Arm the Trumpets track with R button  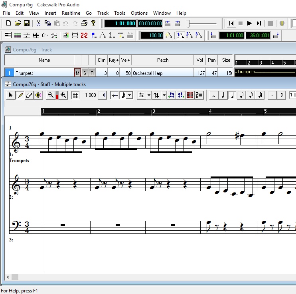pos(92,73)
